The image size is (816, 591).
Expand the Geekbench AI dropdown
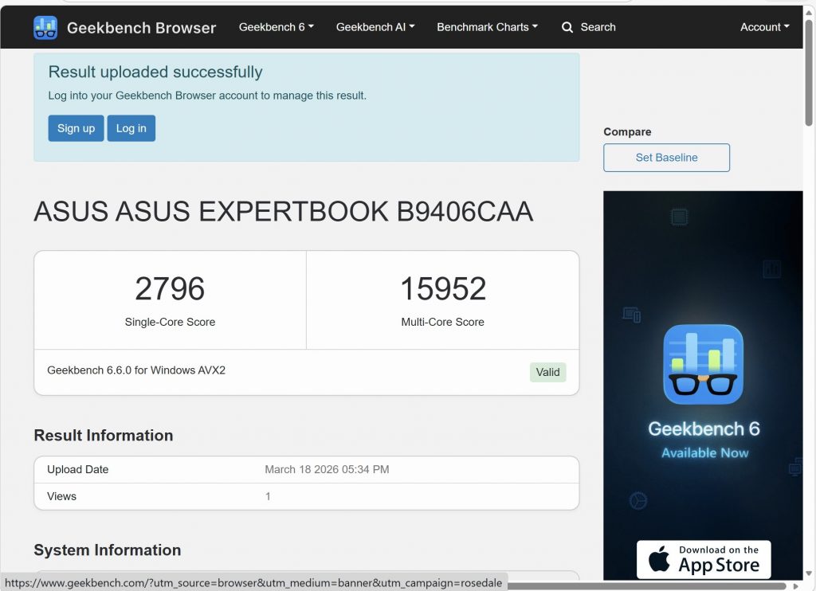coord(375,26)
